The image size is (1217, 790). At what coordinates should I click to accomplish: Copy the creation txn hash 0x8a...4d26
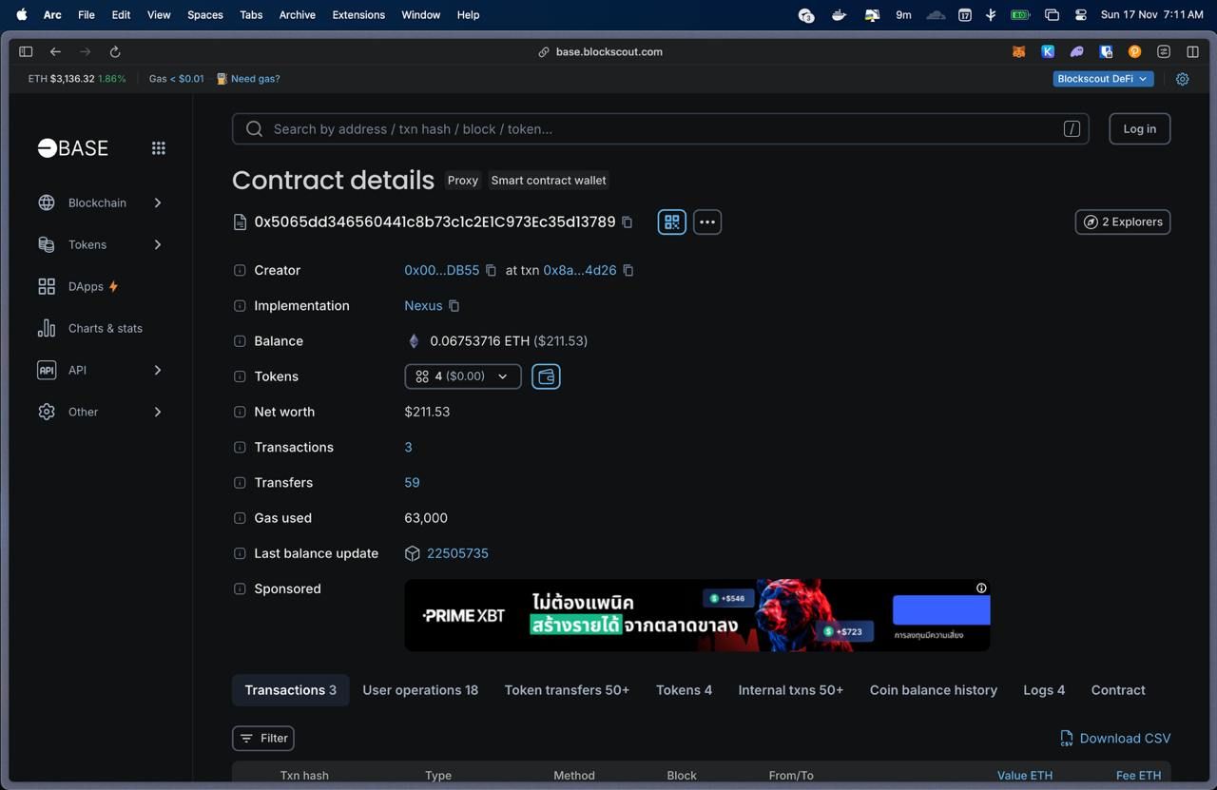pyautogui.click(x=628, y=271)
